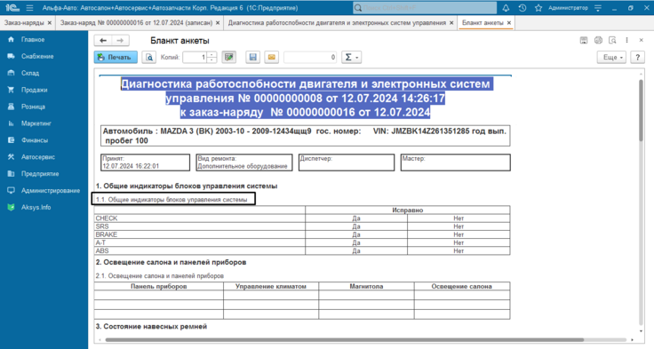
Task: Toggle the edit mode icon in toolbar
Action: [x=228, y=57]
